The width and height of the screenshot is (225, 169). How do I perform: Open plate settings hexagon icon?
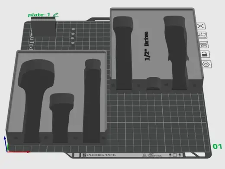click(206, 64)
